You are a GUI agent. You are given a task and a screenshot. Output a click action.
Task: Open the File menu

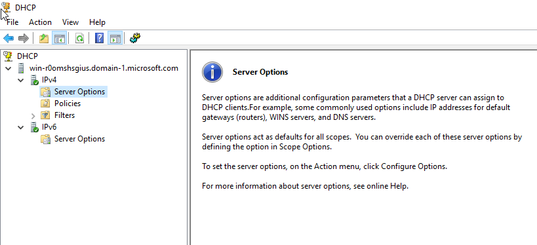point(12,22)
